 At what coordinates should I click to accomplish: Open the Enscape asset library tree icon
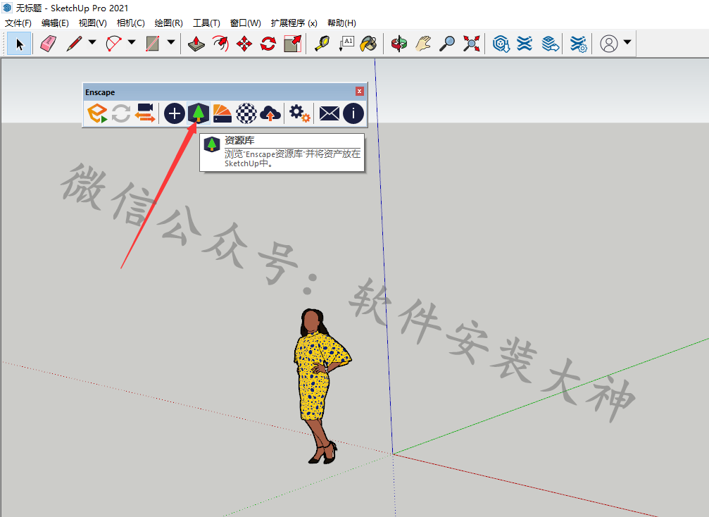click(199, 113)
